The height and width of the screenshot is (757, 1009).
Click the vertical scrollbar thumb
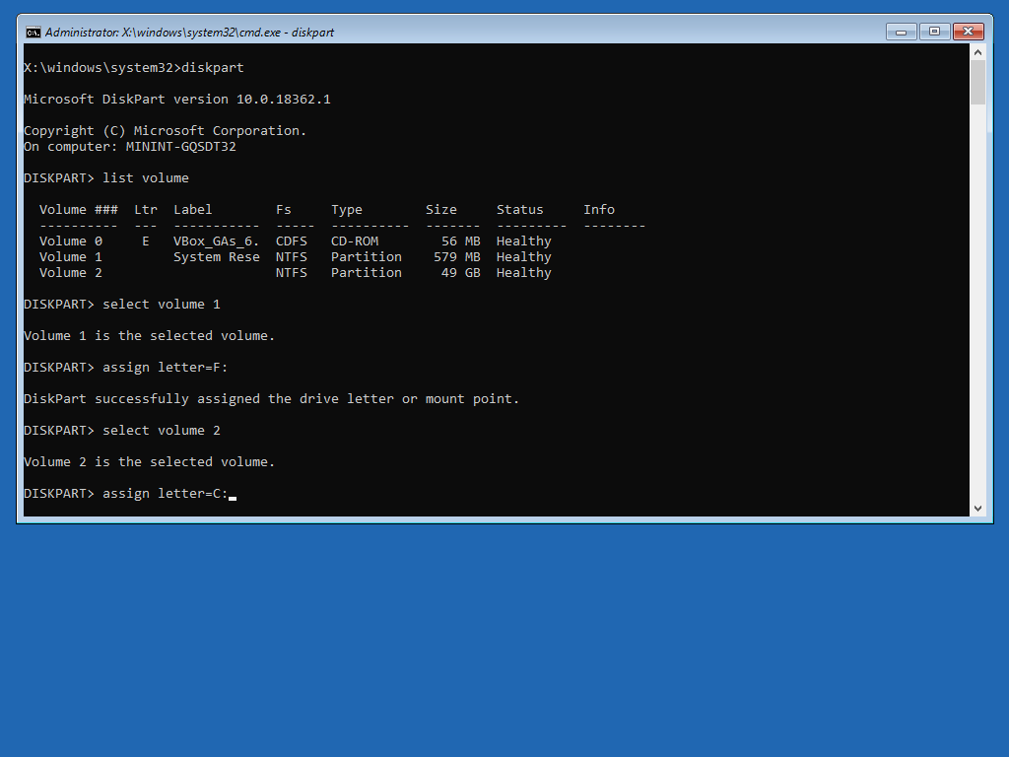(x=977, y=82)
